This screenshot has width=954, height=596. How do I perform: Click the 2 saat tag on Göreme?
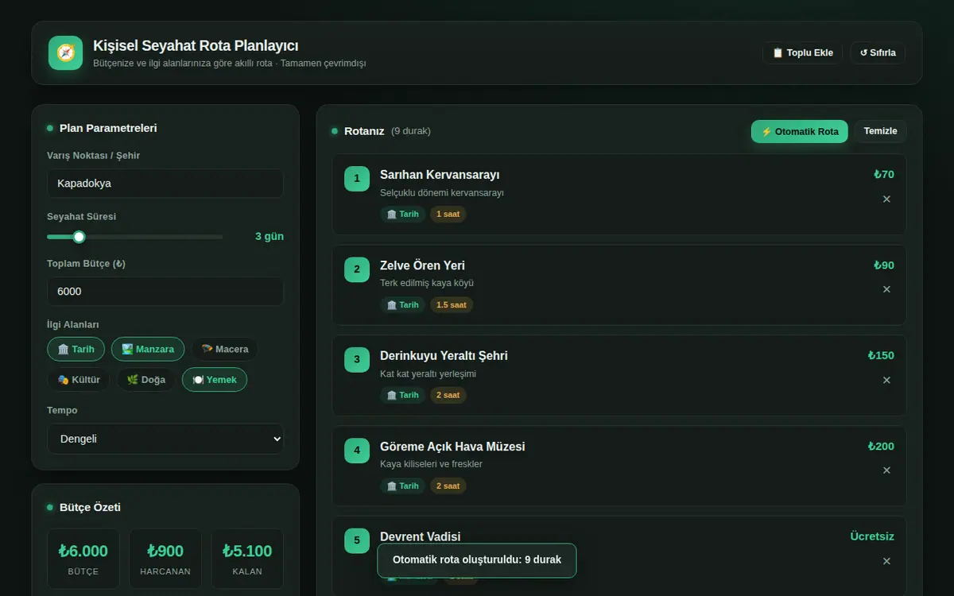[x=448, y=486]
